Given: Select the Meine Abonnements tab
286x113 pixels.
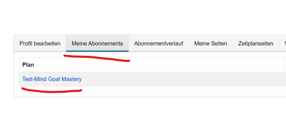Looking at the screenshot, I should (x=97, y=43).
